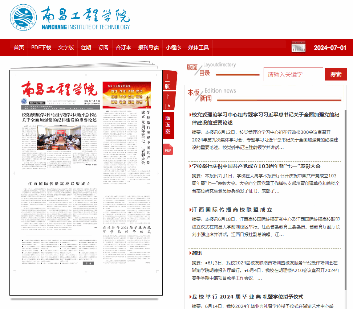Click the red core values banner image
The height and width of the screenshot is (309, 353).
(126, 95)
